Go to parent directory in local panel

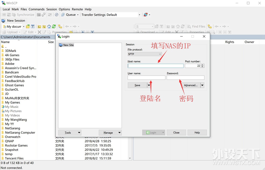tap(39, 26)
